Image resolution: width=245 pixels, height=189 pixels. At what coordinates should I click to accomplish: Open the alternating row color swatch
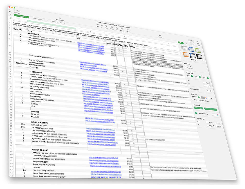pyautogui.click(x=215, y=115)
